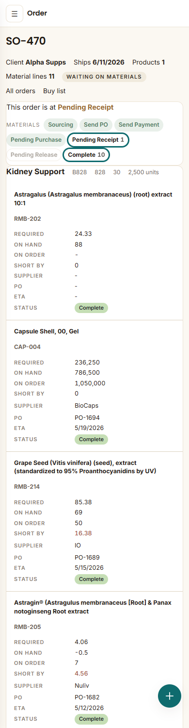Open the Buy list link
This screenshot has height=728, width=189.
[54, 91]
